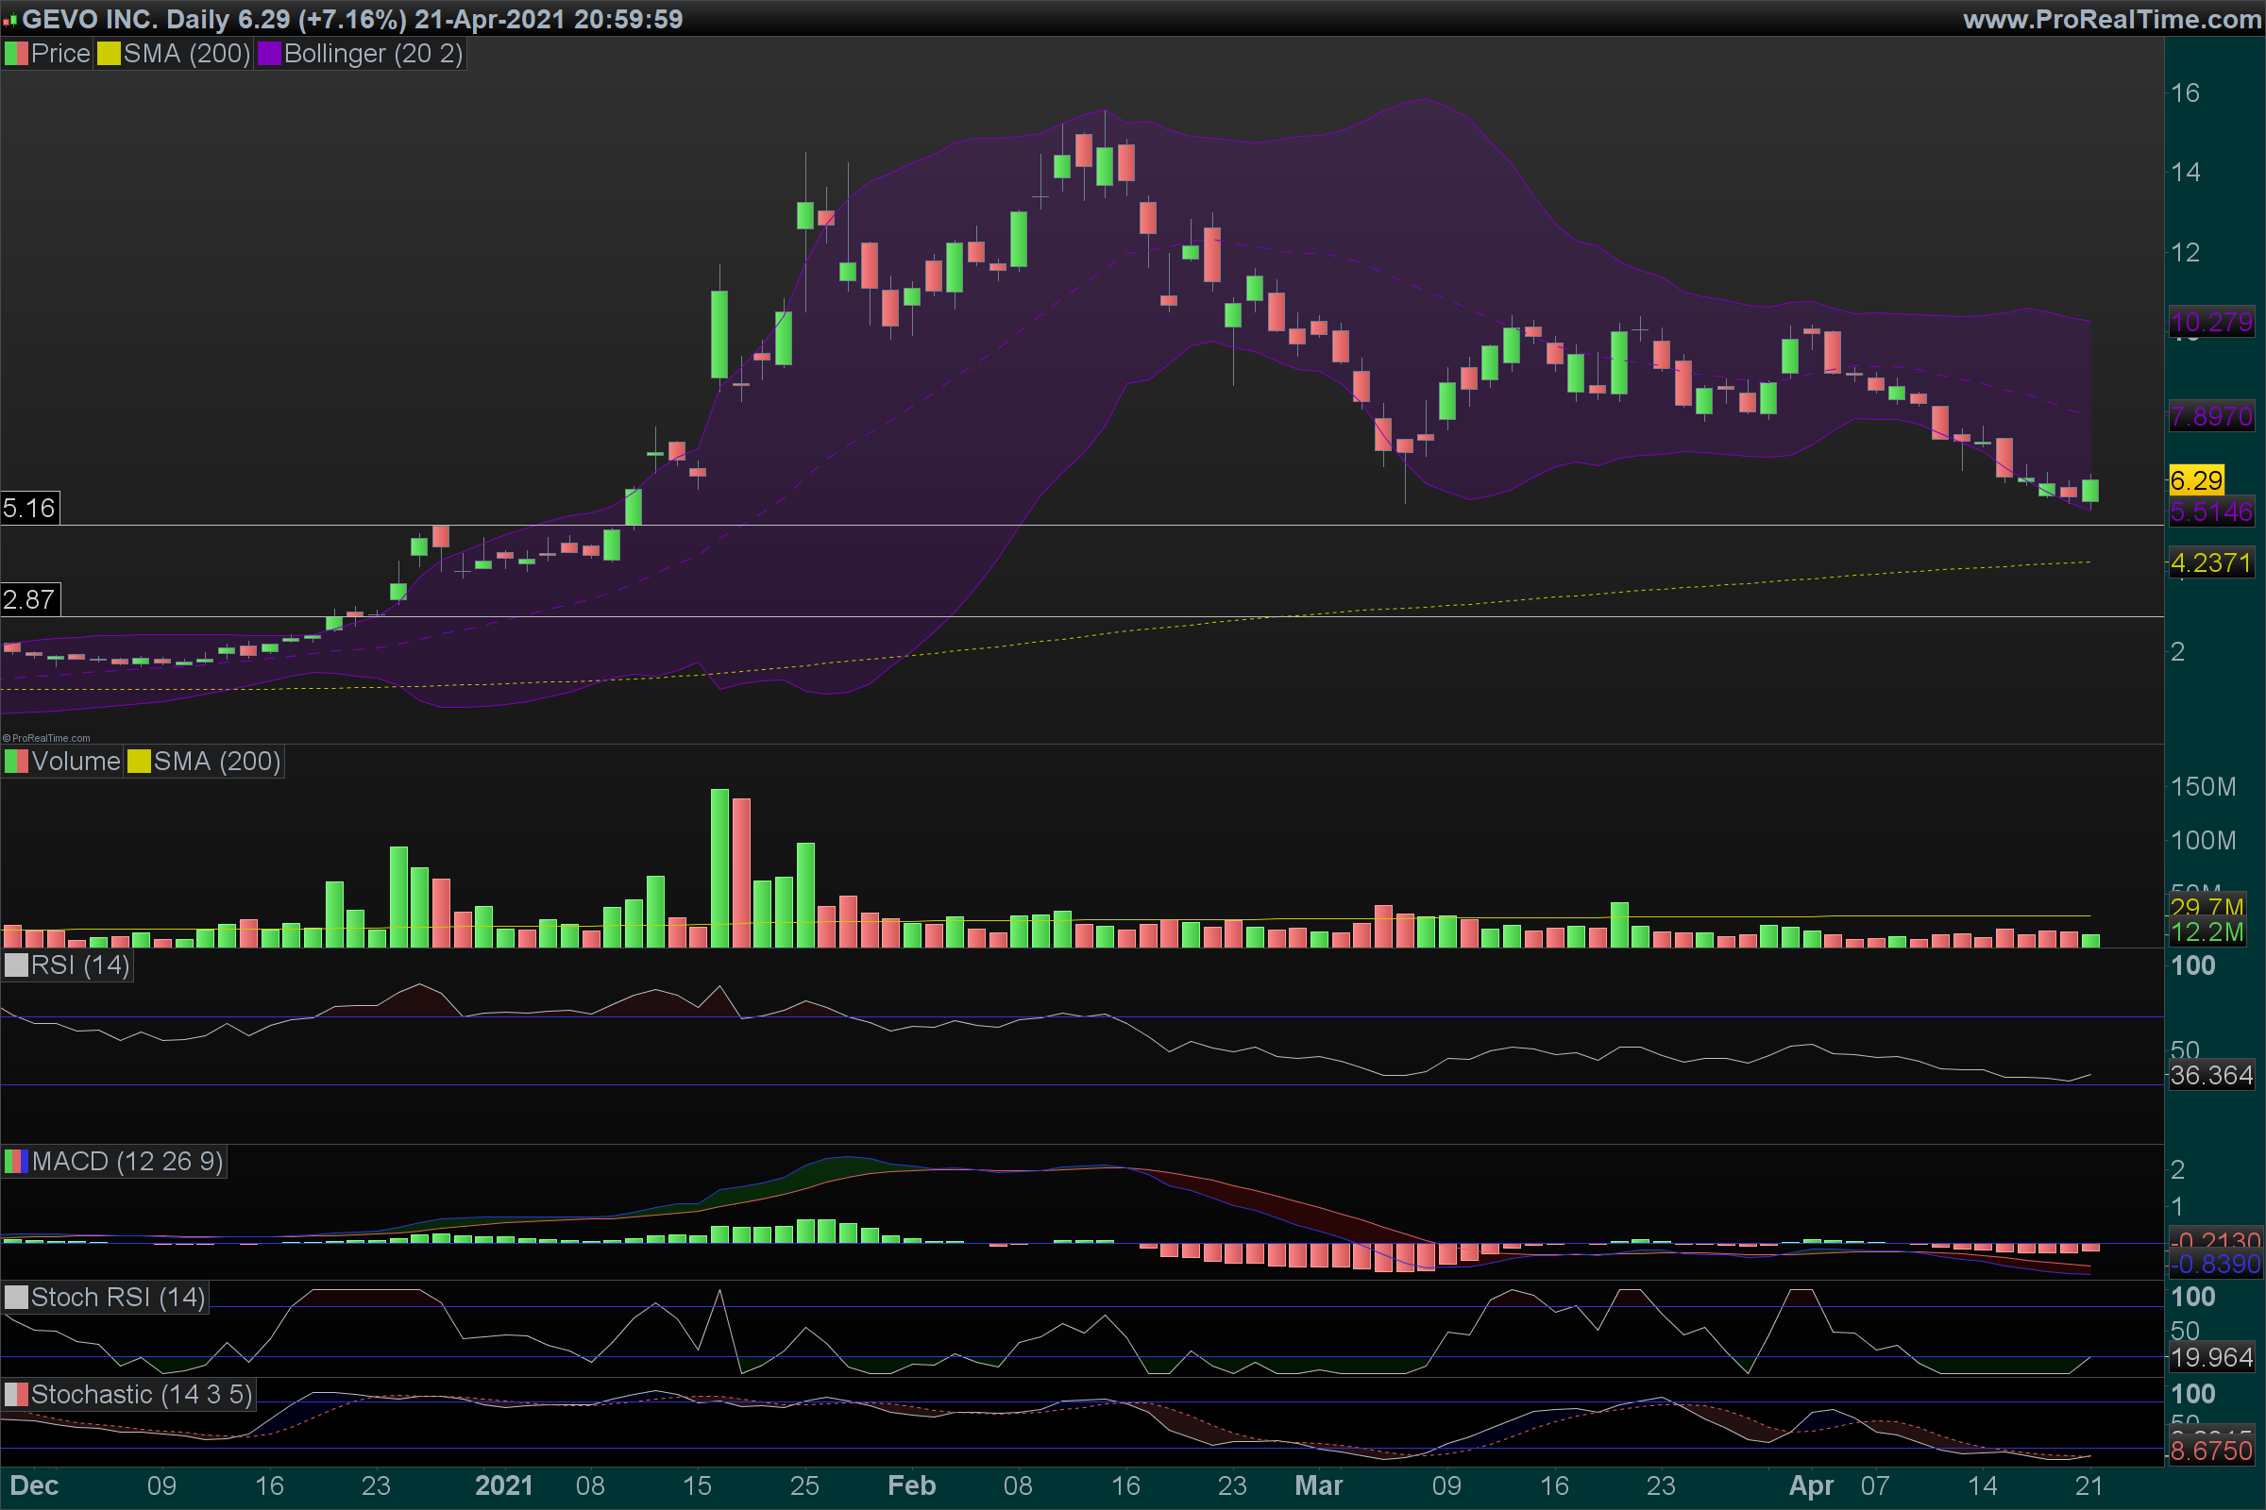2266x1510 pixels.
Task: Open the www.ProRealTime.com link
Action: [2111, 19]
